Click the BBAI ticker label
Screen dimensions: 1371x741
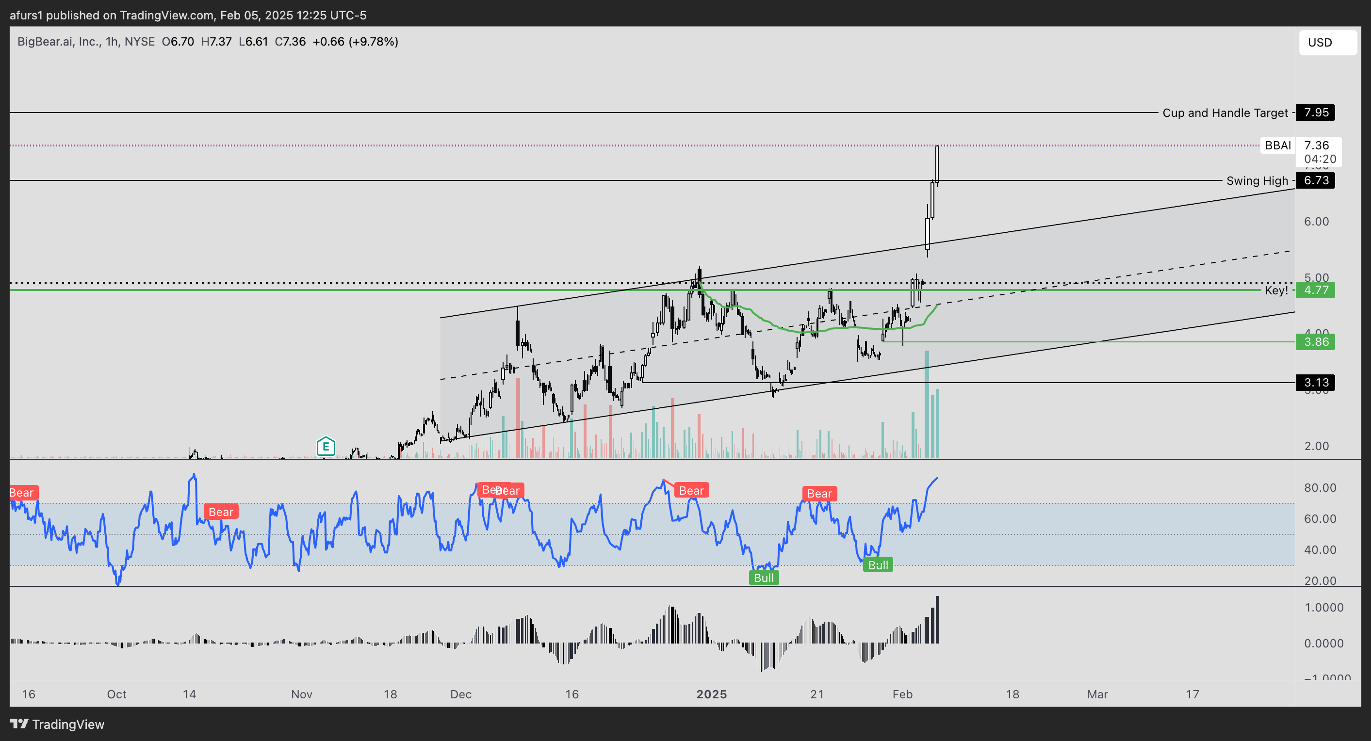coord(1278,145)
